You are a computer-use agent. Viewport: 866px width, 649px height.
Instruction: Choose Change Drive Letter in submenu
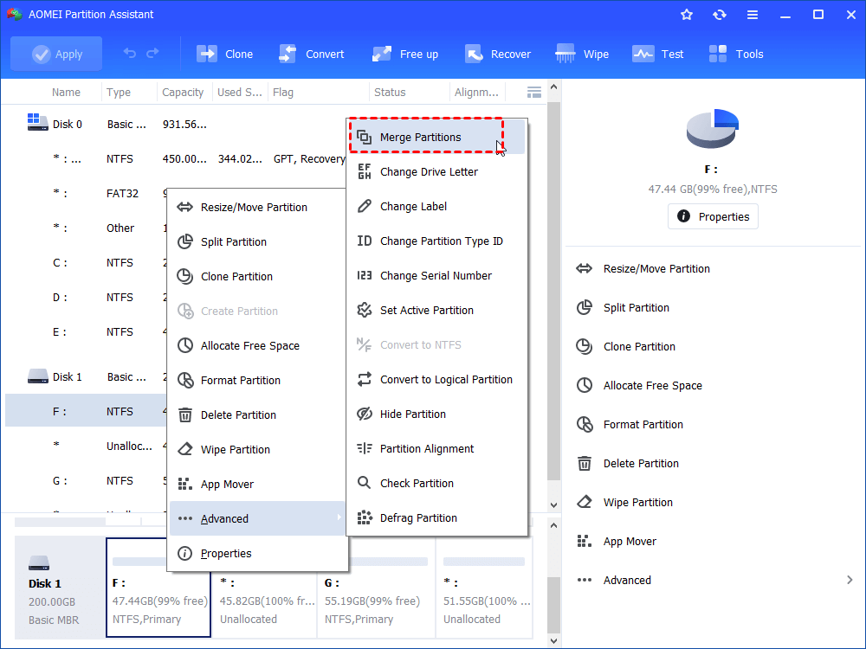436,171
